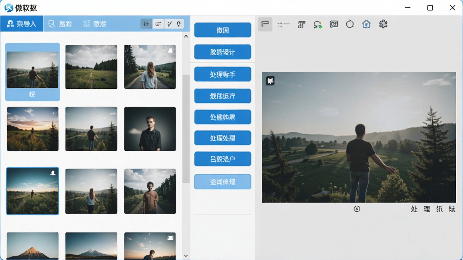Click the thumbnail list scrollbar thumb

(x=186, y=129)
